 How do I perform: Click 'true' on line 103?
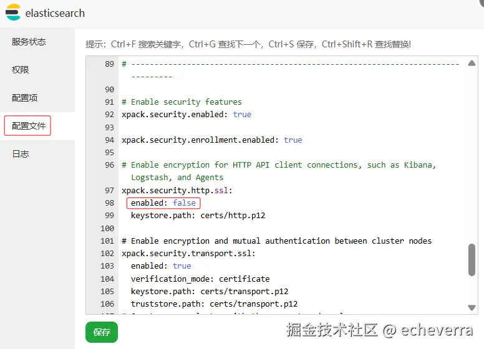[x=181, y=265]
